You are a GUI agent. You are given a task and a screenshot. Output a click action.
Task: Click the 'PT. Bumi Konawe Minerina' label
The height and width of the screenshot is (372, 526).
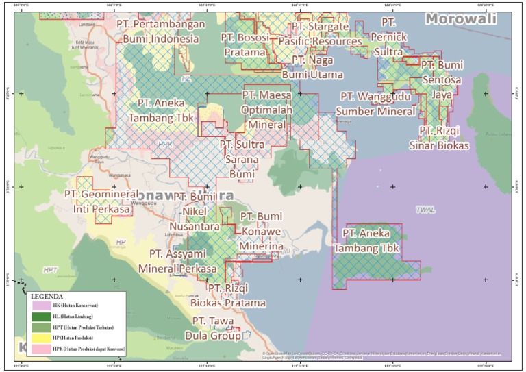(x=261, y=232)
